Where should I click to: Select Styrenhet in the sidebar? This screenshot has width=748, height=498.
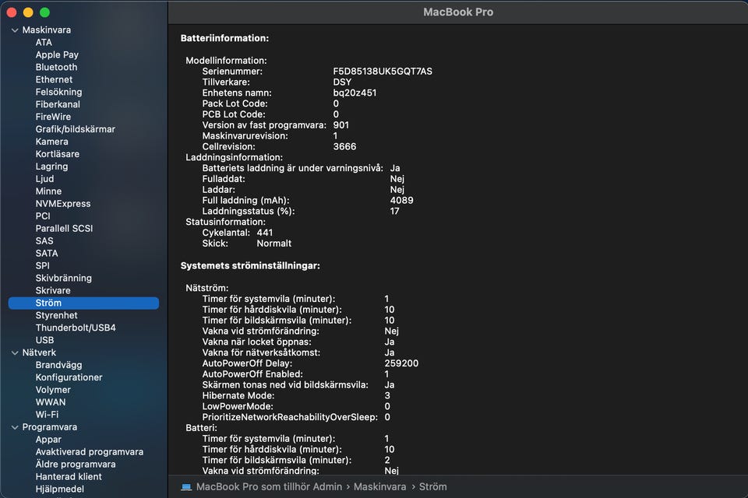(x=56, y=315)
